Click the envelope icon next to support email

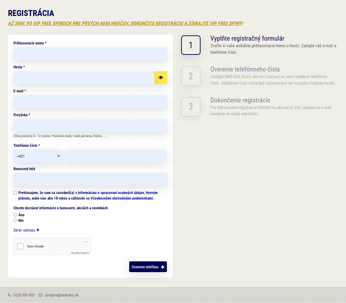click(x=41, y=295)
